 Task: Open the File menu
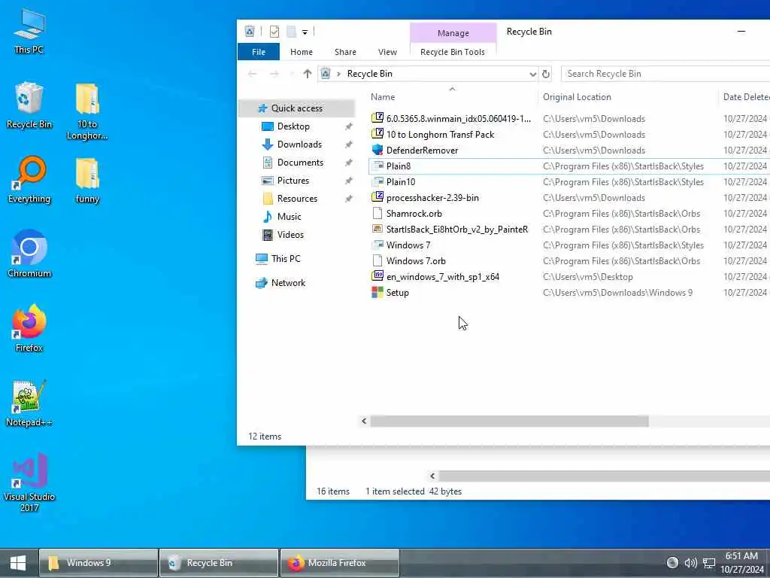pos(259,52)
